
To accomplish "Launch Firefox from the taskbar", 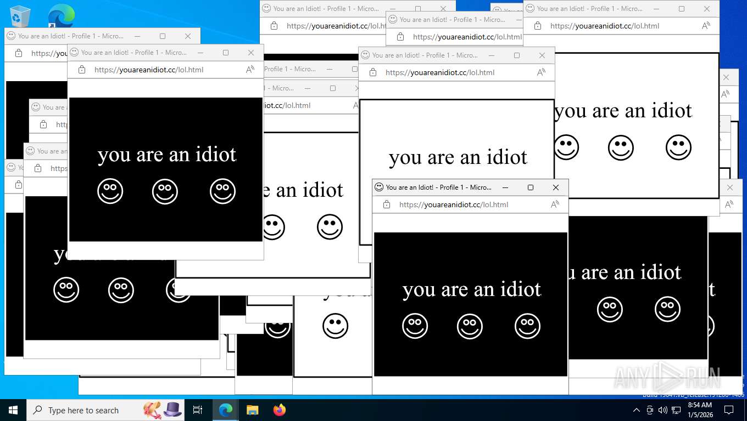I will click(x=280, y=410).
